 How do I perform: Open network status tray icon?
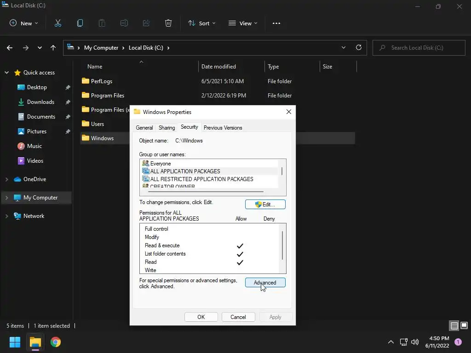(403, 342)
